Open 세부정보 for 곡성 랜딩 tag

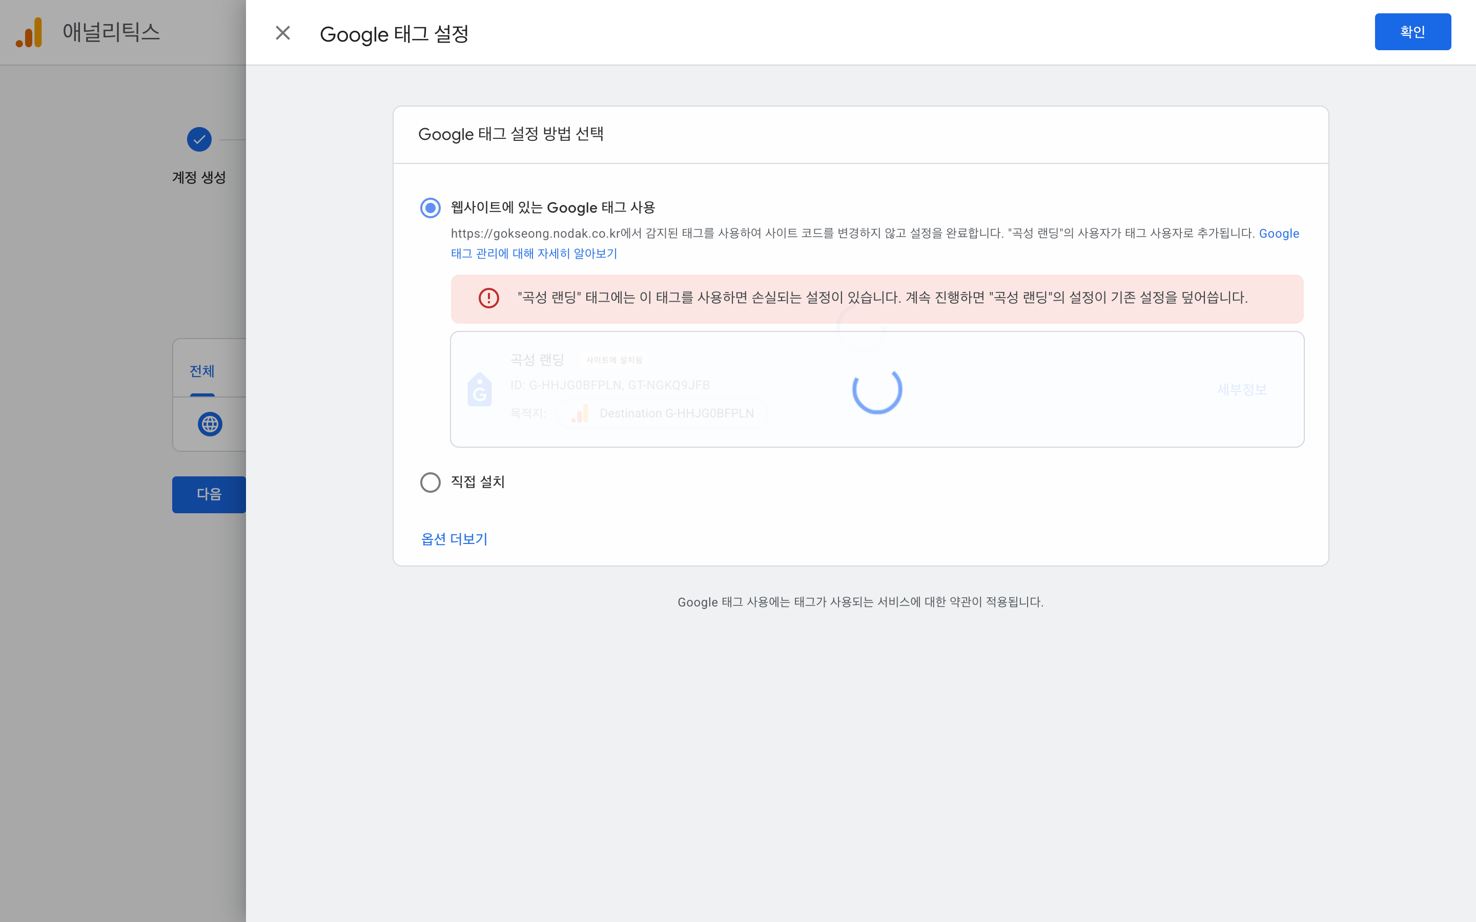coord(1242,390)
